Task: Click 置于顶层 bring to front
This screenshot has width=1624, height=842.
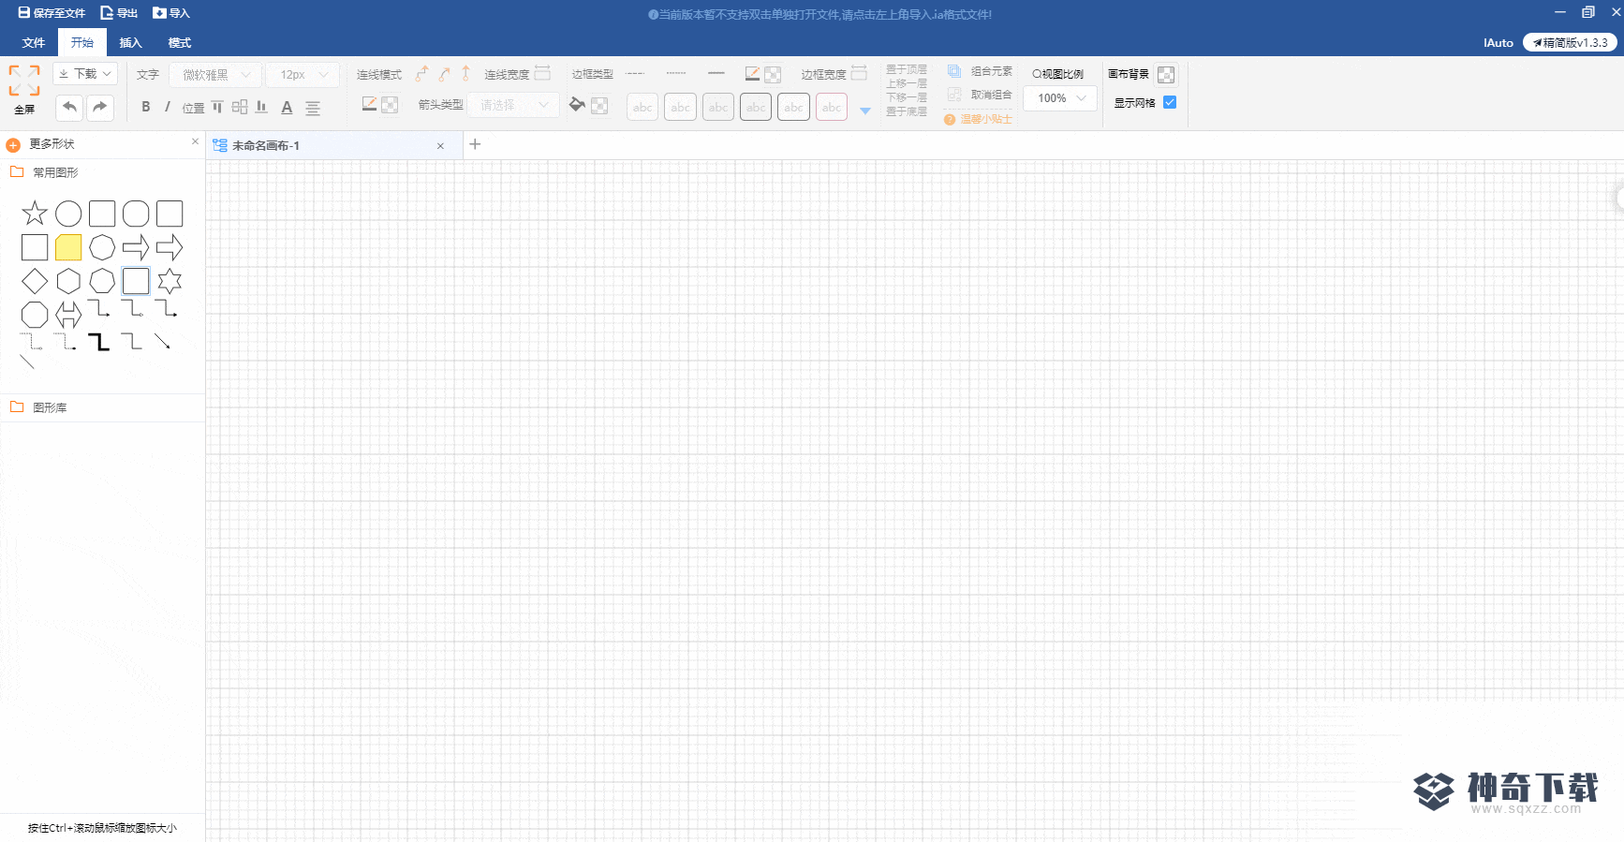Action: [907, 69]
